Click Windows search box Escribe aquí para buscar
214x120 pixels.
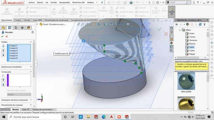click(x=34, y=117)
